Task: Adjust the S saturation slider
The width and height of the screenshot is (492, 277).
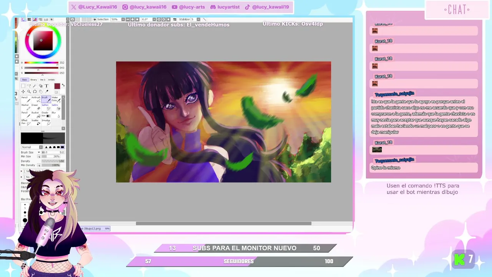Action: tap(42, 68)
